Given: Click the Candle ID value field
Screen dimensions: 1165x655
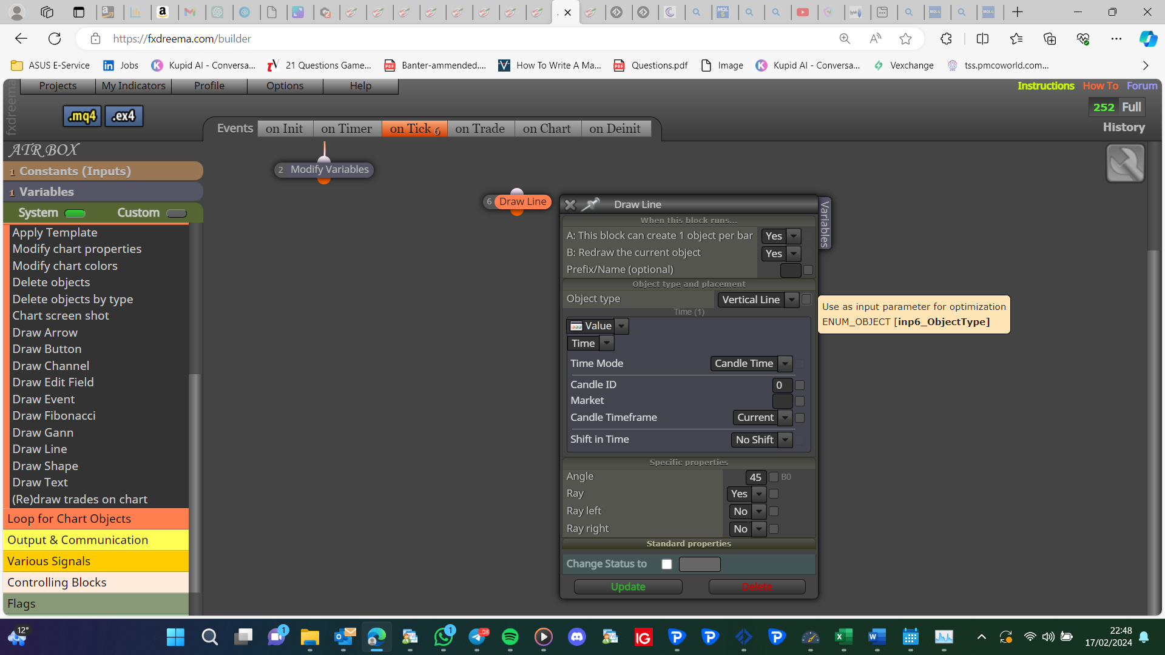Looking at the screenshot, I should [x=782, y=385].
